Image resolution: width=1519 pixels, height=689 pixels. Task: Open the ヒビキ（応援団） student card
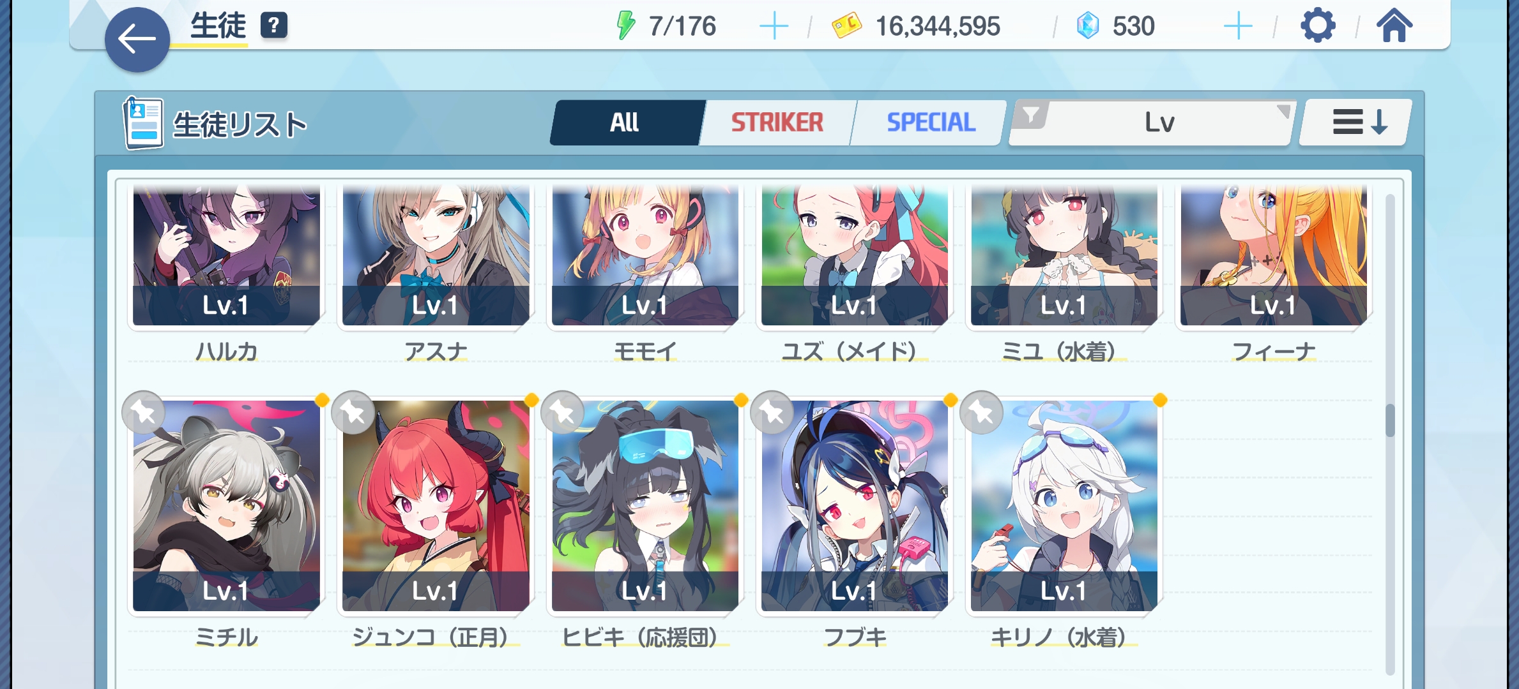click(645, 505)
